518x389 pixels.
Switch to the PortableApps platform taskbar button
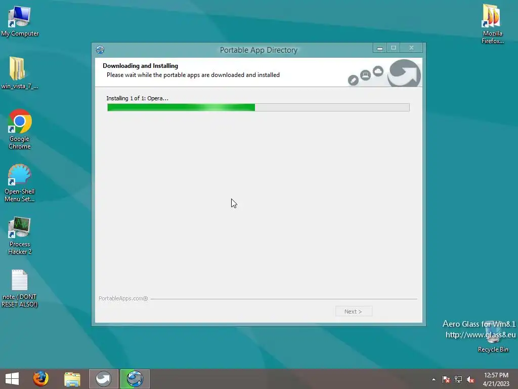coord(103,379)
